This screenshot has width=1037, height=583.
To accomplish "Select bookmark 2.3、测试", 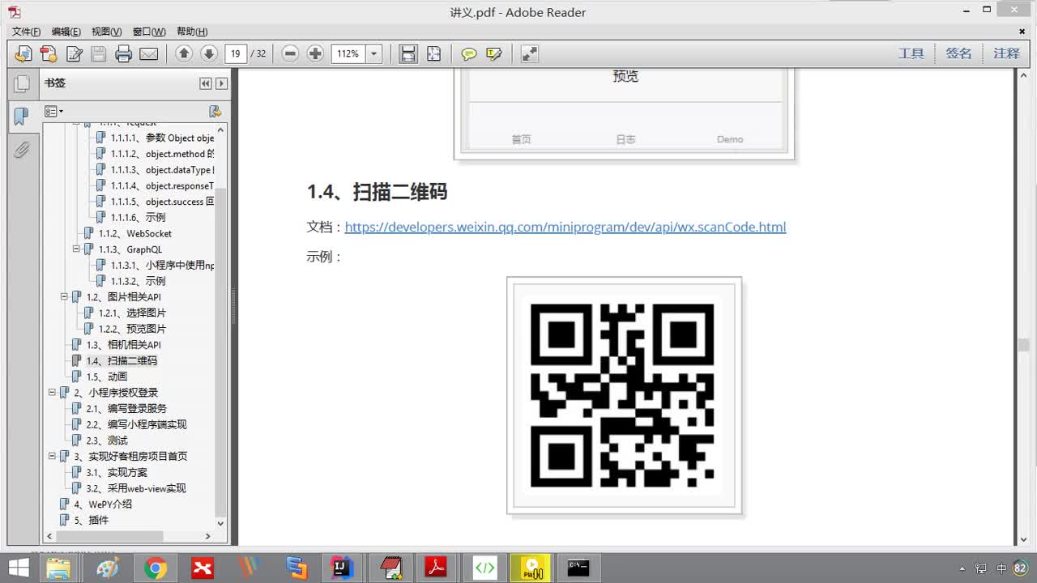I will click(x=106, y=440).
